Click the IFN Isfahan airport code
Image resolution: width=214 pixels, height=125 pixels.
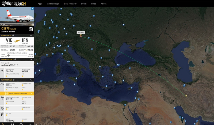pyautogui.click(x=25, y=40)
